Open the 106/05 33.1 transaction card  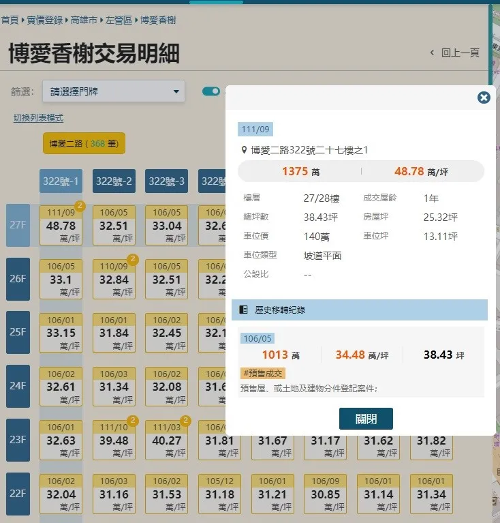coord(61,279)
